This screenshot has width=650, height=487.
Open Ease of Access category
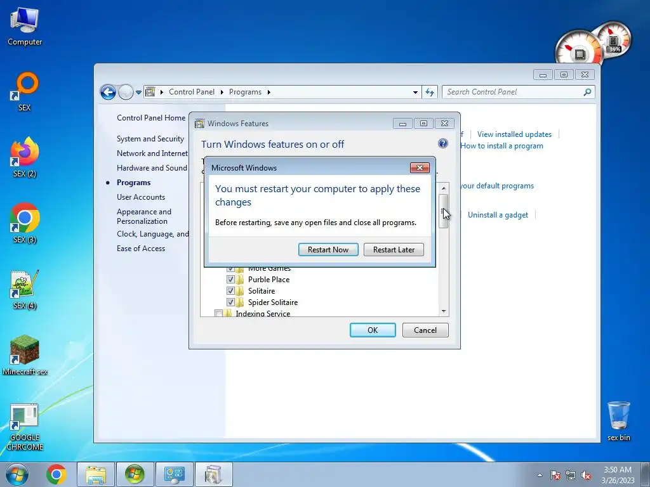click(x=140, y=249)
